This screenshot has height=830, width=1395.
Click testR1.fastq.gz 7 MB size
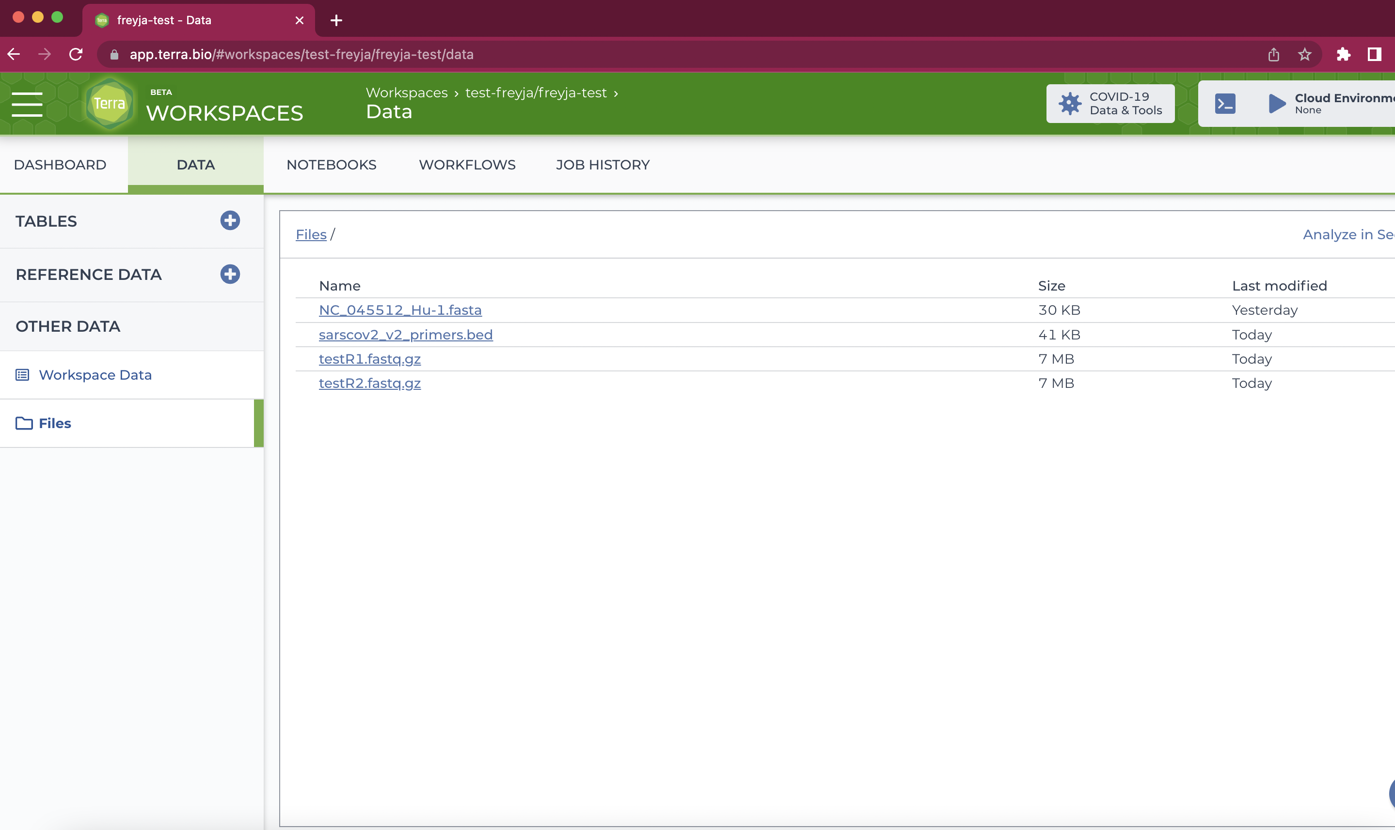[x=1056, y=359]
